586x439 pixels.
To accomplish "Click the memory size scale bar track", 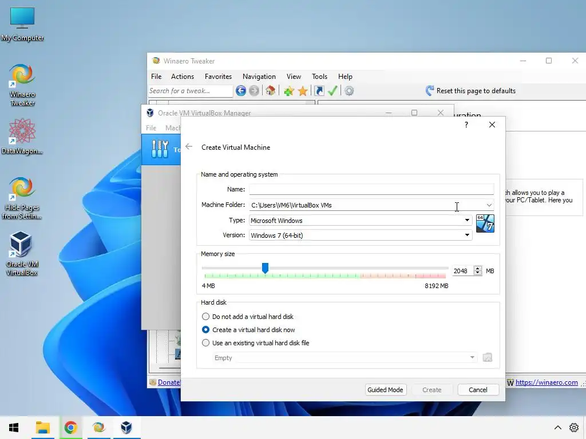I will (x=325, y=276).
